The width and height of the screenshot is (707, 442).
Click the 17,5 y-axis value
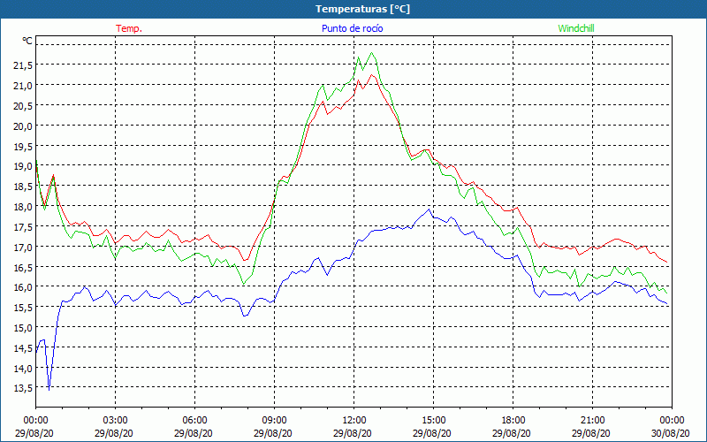23,227
